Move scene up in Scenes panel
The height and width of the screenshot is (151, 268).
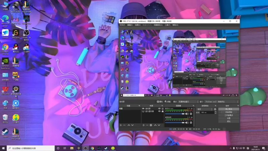click(129, 125)
